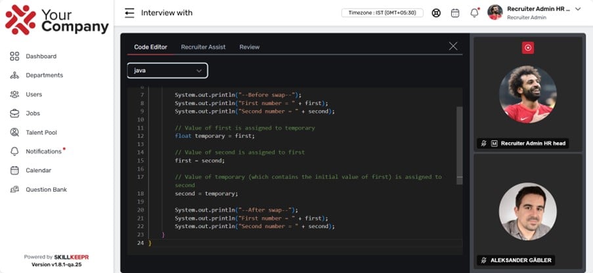Open Question Bank sidebar icon

(14, 190)
